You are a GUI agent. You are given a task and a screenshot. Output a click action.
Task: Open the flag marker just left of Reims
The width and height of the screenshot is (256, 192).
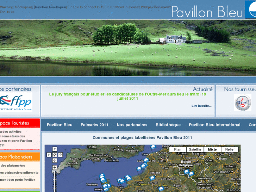(161, 189)
